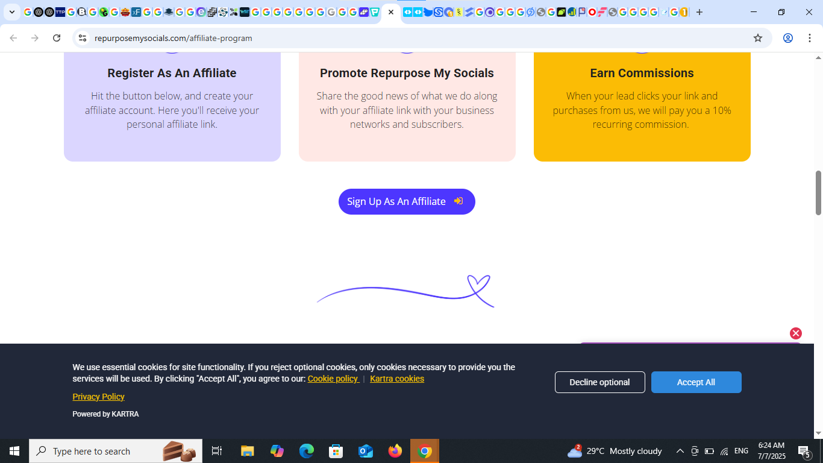The image size is (823, 463).
Task: Switch to the WST favicon tab
Action: point(245,12)
